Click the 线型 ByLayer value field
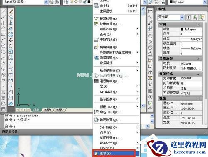208x157 pixels. 191,39
